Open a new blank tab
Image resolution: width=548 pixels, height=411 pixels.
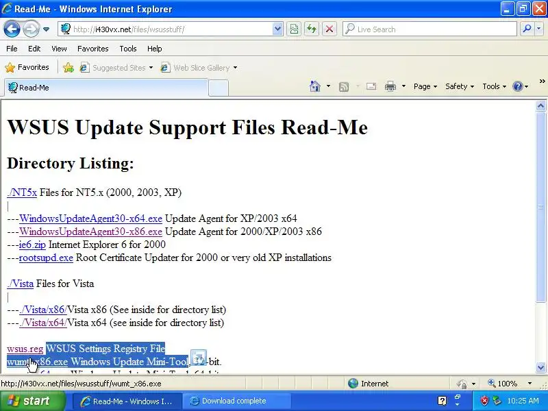click(219, 88)
